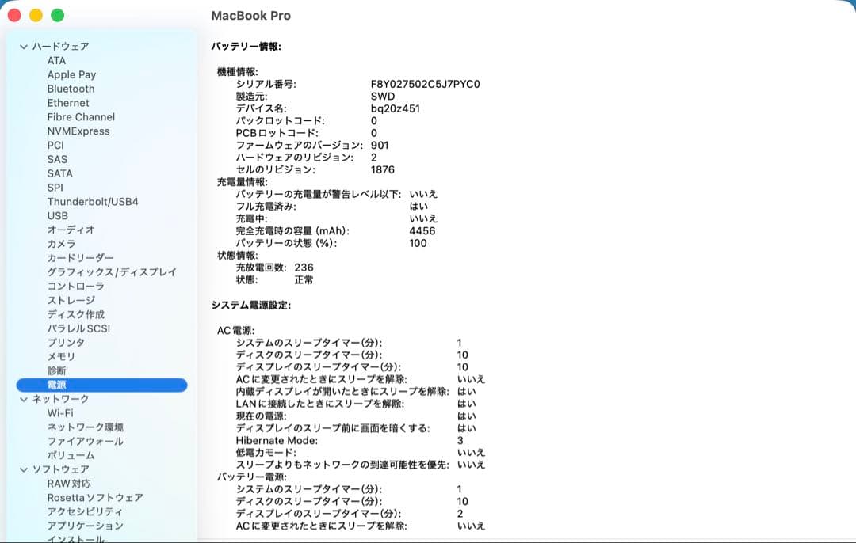Click the ソフトウェア category label
Screen dimensions: 856x543
60,469
